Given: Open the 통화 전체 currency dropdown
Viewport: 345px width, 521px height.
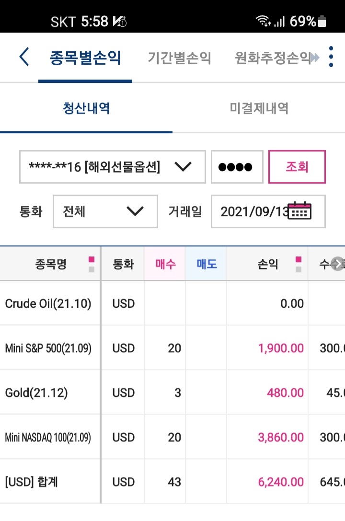Looking at the screenshot, I should tap(105, 211).
